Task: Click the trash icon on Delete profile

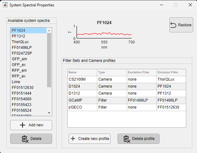Action: point(127,139)
